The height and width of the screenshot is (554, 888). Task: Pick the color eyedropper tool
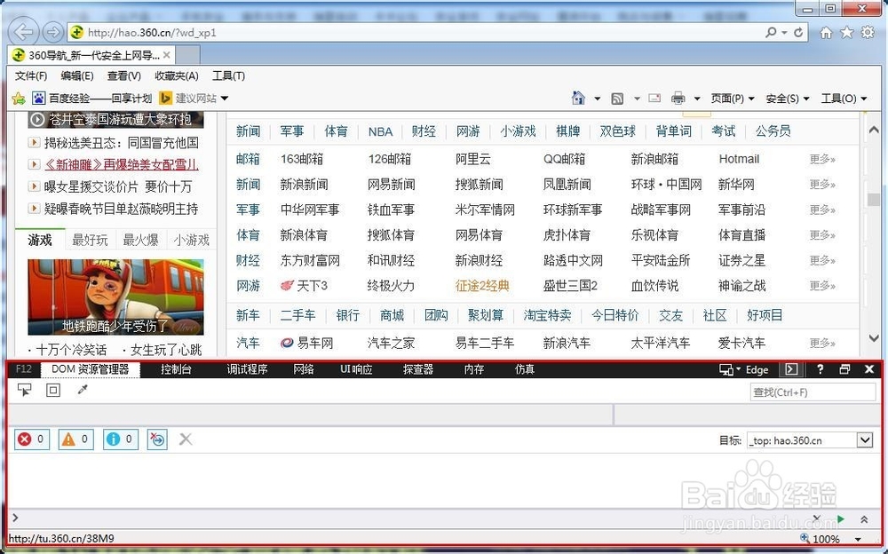coord(83,390)
